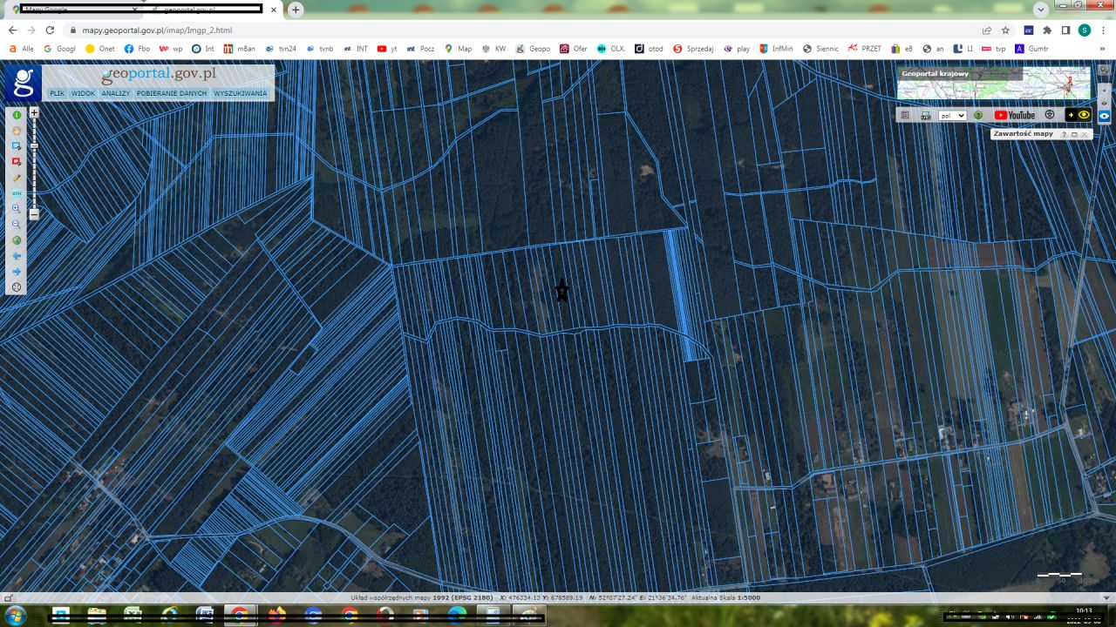Open the PLIK menu
The image size is (1116, 627).
[57, 93]
